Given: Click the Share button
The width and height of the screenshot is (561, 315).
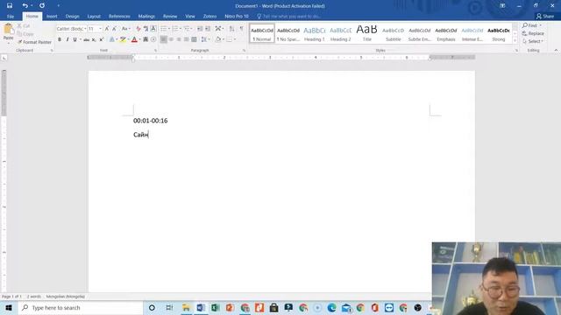Looking at the screenshot, I should coord(545,17).
